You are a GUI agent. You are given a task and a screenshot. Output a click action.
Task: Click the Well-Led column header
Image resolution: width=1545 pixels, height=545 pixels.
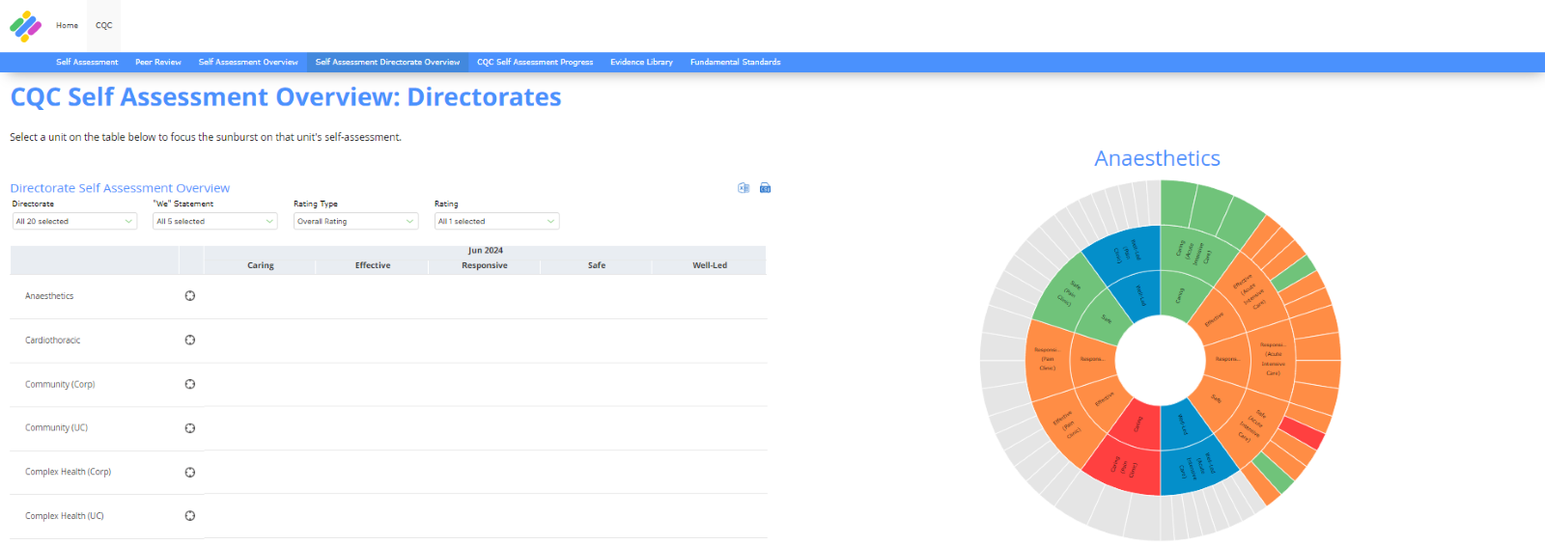click(x=710, y=265)
